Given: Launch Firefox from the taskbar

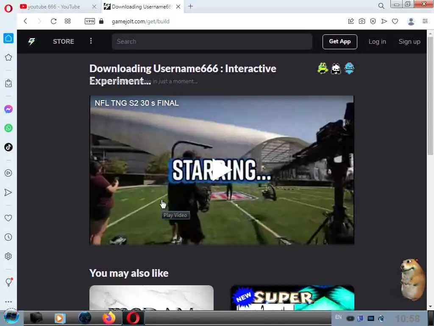Looking at the screenshot, I should [x=109, y=318].
